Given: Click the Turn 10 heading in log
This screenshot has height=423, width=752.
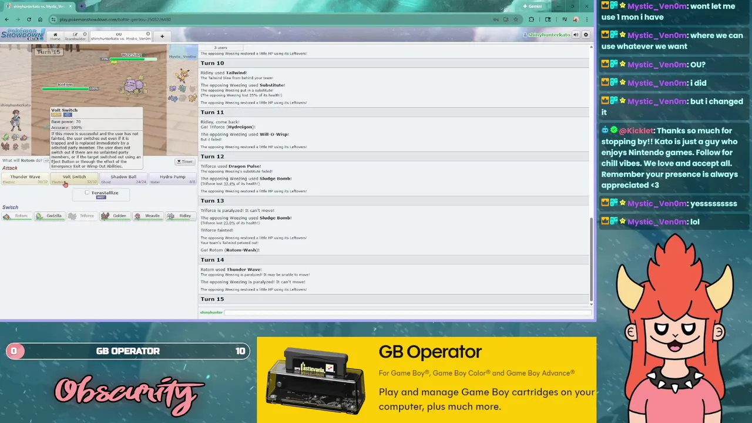Looking at the screenshot, I should pos(212,63).
